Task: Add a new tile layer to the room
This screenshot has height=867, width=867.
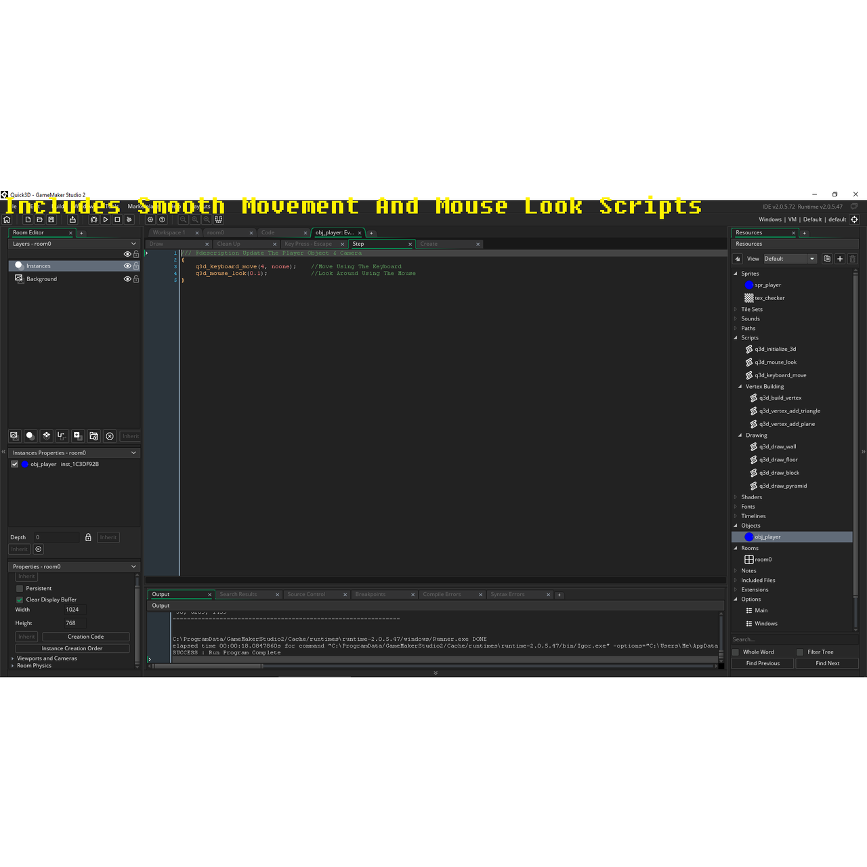Action: tap(46, 436)
